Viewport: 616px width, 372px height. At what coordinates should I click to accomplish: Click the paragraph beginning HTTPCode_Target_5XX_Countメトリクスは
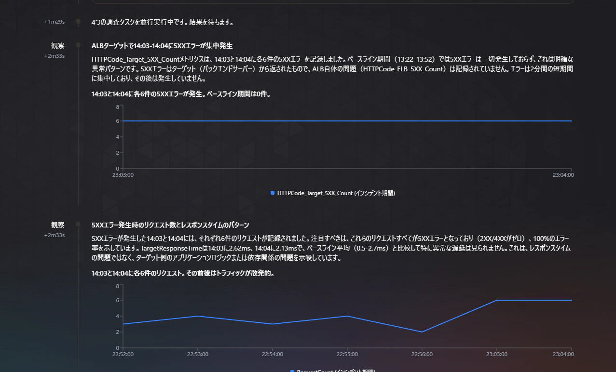click(x=332, y=68)
